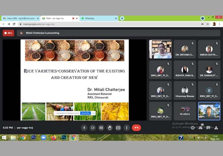Image resolution: width=223 pixels, height=156 pixels.
Task: Open the activities panel icon
Action: 216,127
